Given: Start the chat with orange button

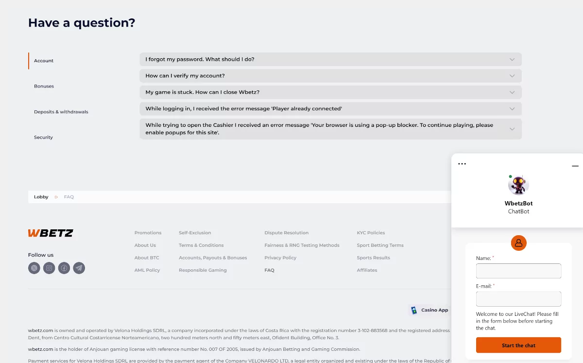Looking at the screenshot, I should click(x=518, y=345).
